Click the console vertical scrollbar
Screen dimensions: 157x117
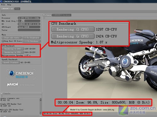point(41,106)
